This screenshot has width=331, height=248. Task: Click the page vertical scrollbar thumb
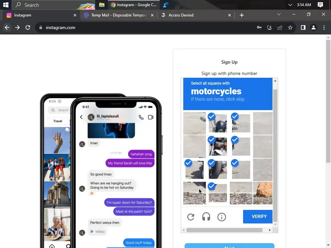[x=328, y=101]
